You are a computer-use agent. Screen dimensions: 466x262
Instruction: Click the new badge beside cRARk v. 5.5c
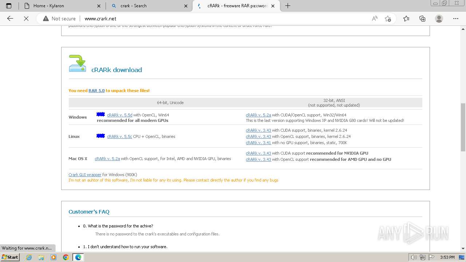[x=101, y=136]
